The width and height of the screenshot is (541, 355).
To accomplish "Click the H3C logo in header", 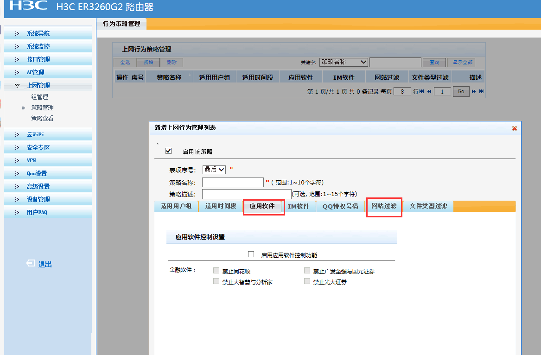I will tap(28, 5).
